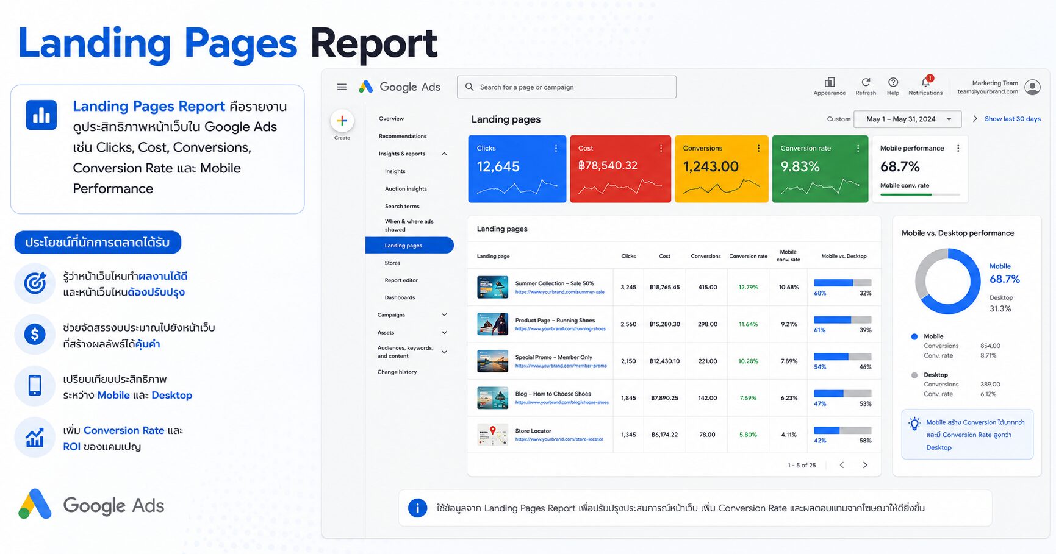Open Conversion rate card three-dot menu
Screen dimensions: 1056x554
[x=858, y=148]
